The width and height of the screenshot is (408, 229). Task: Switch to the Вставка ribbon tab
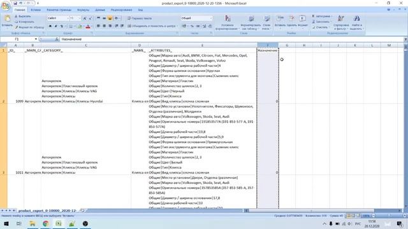point(36,10)
